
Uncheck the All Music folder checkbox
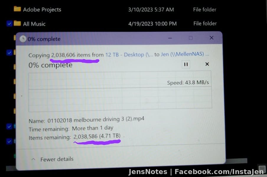pyautogui.click(x=9, y=24)
